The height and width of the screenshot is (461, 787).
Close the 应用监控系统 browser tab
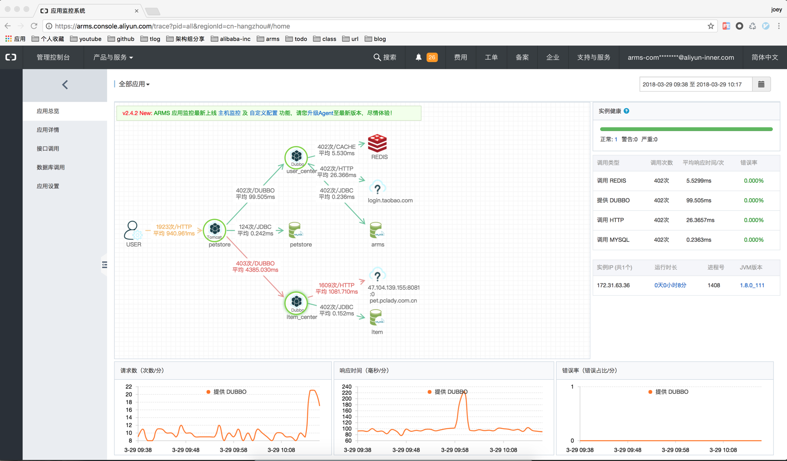[137, 11]
